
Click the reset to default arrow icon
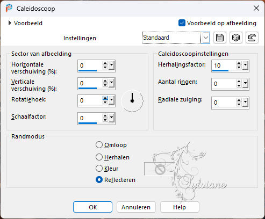252,38
